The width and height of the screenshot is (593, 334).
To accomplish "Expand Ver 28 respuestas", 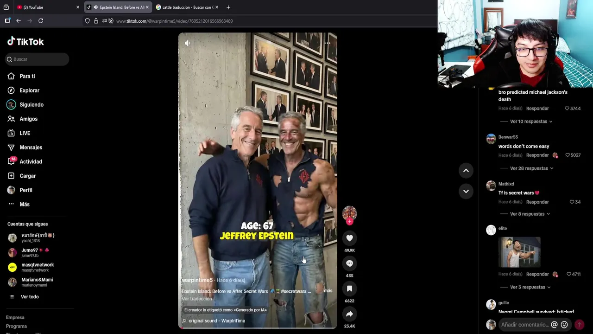I will [532, 168].
